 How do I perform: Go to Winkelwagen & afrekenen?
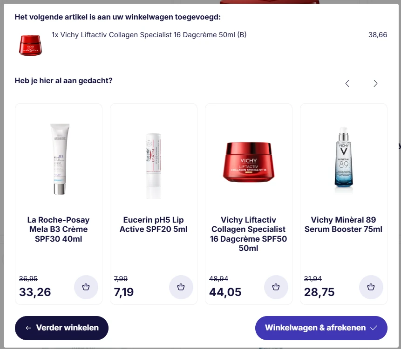(x=321, y=328)
